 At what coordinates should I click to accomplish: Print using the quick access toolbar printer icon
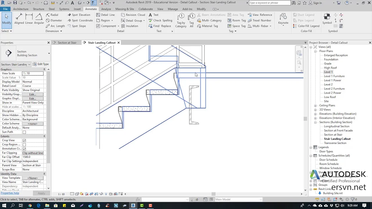click(x=46, y=3)
